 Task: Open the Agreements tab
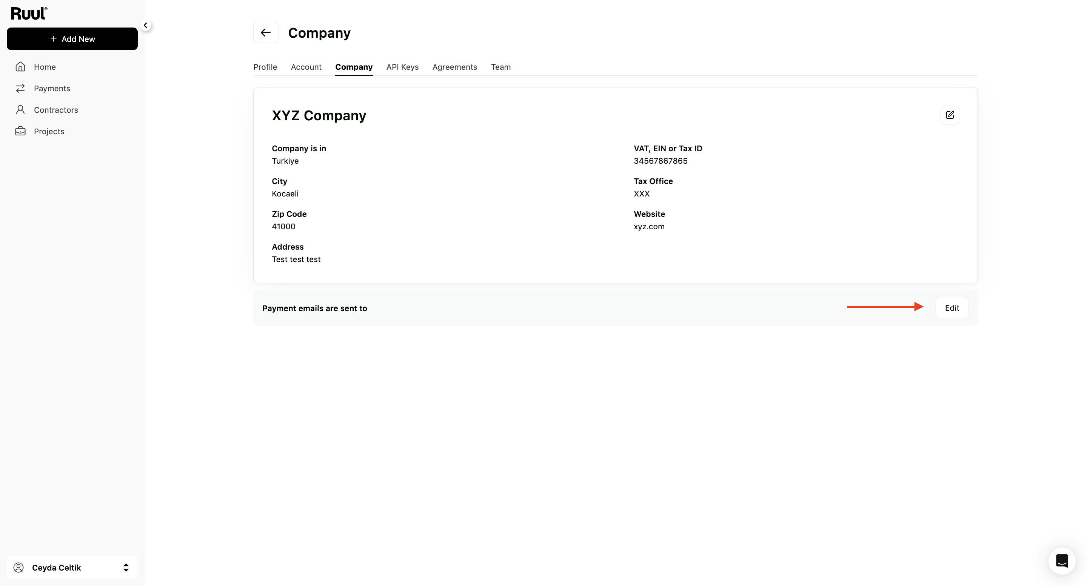point(454,67)
